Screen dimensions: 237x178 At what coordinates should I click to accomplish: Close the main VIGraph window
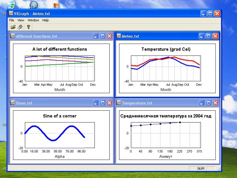point(217,14)
